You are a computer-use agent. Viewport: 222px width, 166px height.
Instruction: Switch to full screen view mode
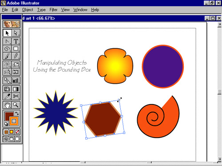point(17,139)
